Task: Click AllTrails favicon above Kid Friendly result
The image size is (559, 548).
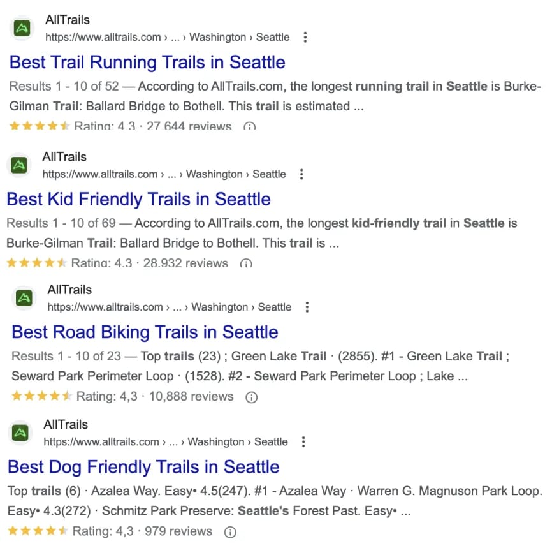Action: pos(19,165)
